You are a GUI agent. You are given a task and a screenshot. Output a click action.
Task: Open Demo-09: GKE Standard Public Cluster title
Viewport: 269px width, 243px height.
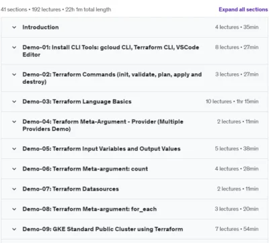coord(103,230)
